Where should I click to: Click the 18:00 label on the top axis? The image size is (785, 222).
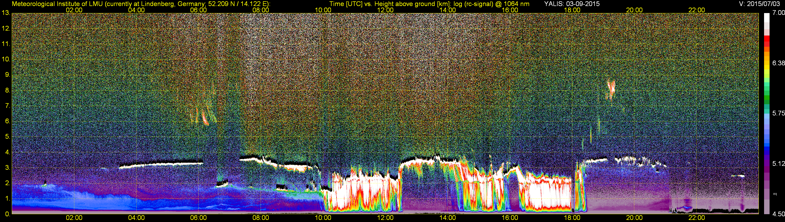[572, 10]
